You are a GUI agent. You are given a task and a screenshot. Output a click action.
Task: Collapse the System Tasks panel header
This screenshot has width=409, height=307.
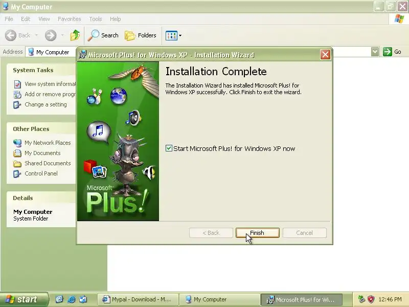click(x=42, y=70)
